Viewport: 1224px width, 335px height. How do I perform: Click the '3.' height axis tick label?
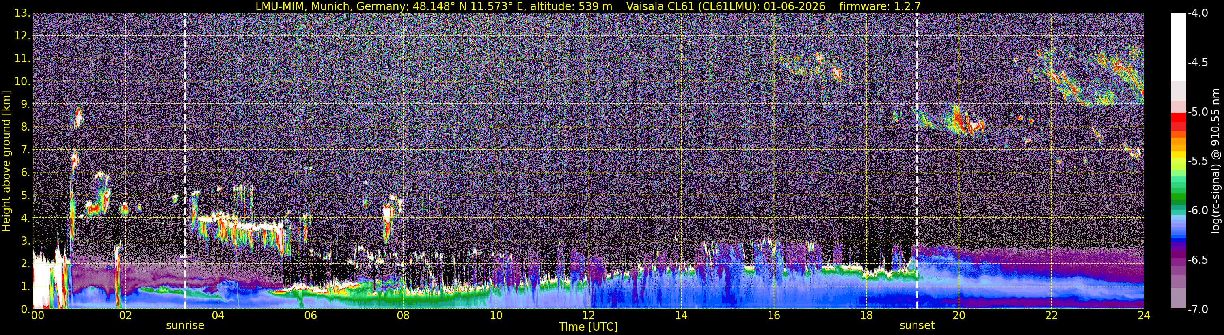pyautogui.click(x=25, y=241)
